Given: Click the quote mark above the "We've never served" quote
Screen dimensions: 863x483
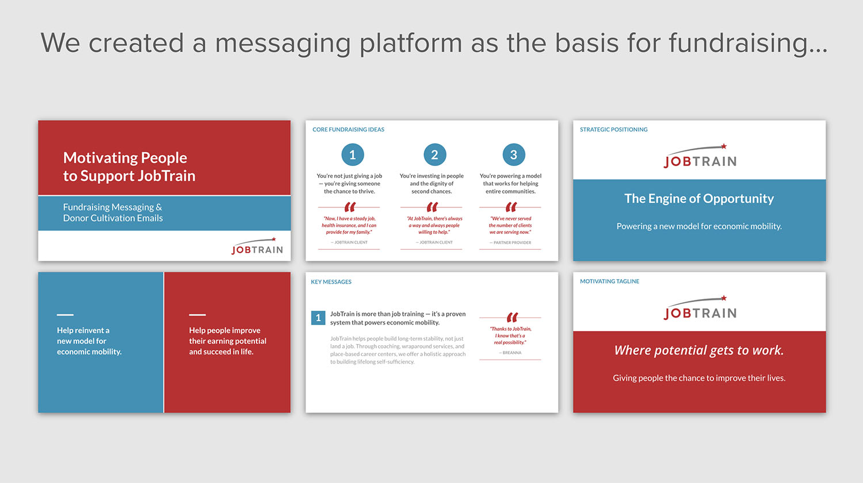Looking at the screenshot, I should [x=511, y=207].
